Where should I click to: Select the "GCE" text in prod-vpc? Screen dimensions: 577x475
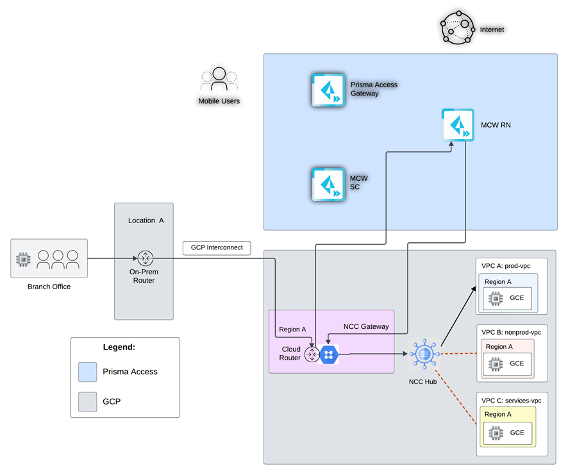tap(517, 298)
